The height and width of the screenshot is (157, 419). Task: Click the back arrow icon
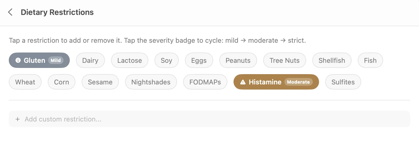point(10,12)
